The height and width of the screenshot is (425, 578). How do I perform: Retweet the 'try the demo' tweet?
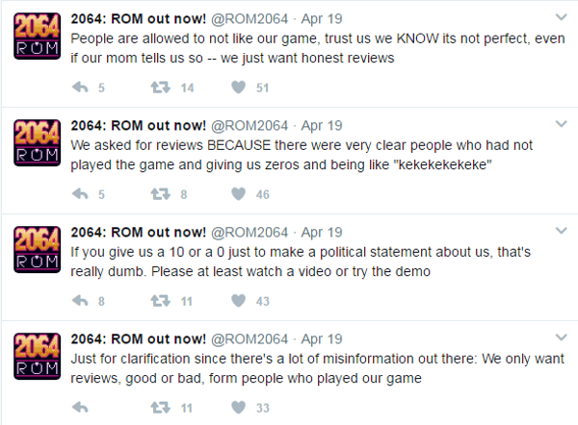(160, 301)
